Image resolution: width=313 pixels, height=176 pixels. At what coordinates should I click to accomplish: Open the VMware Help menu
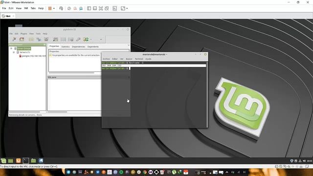pyautogui.click(x=41, y=8)
